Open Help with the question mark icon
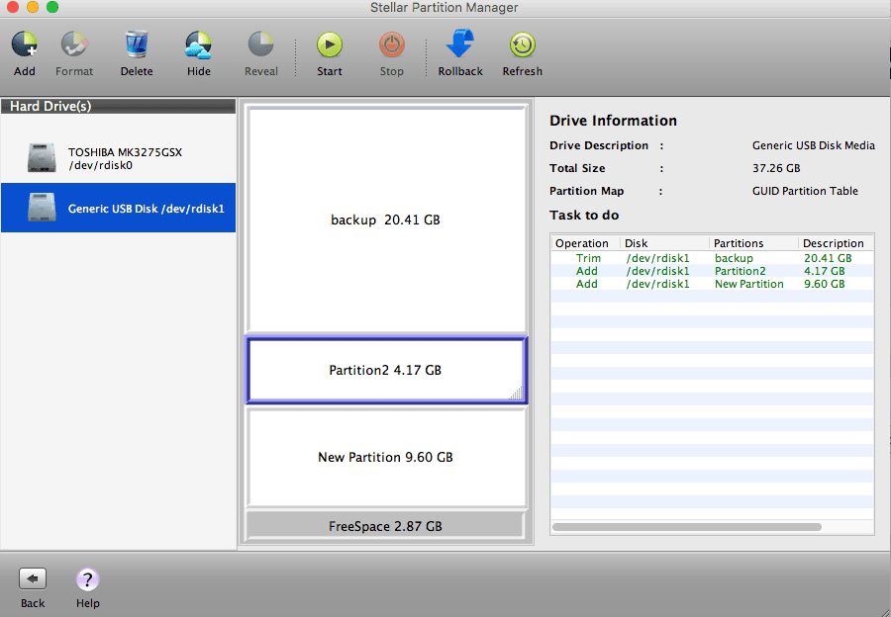 click(87, 579)
